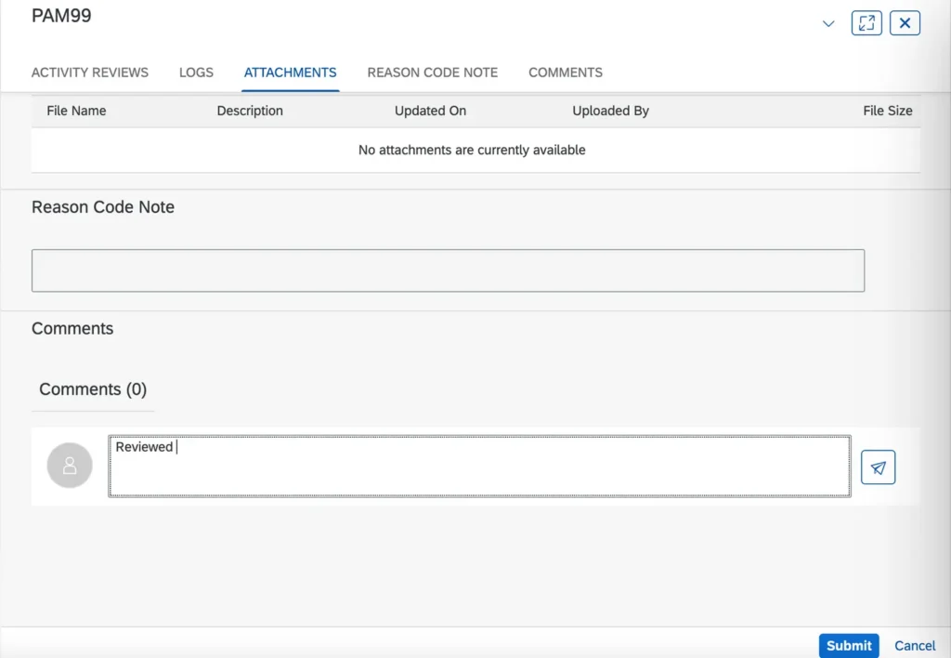Expand the header chevron next to PAM99

point(828,24)
